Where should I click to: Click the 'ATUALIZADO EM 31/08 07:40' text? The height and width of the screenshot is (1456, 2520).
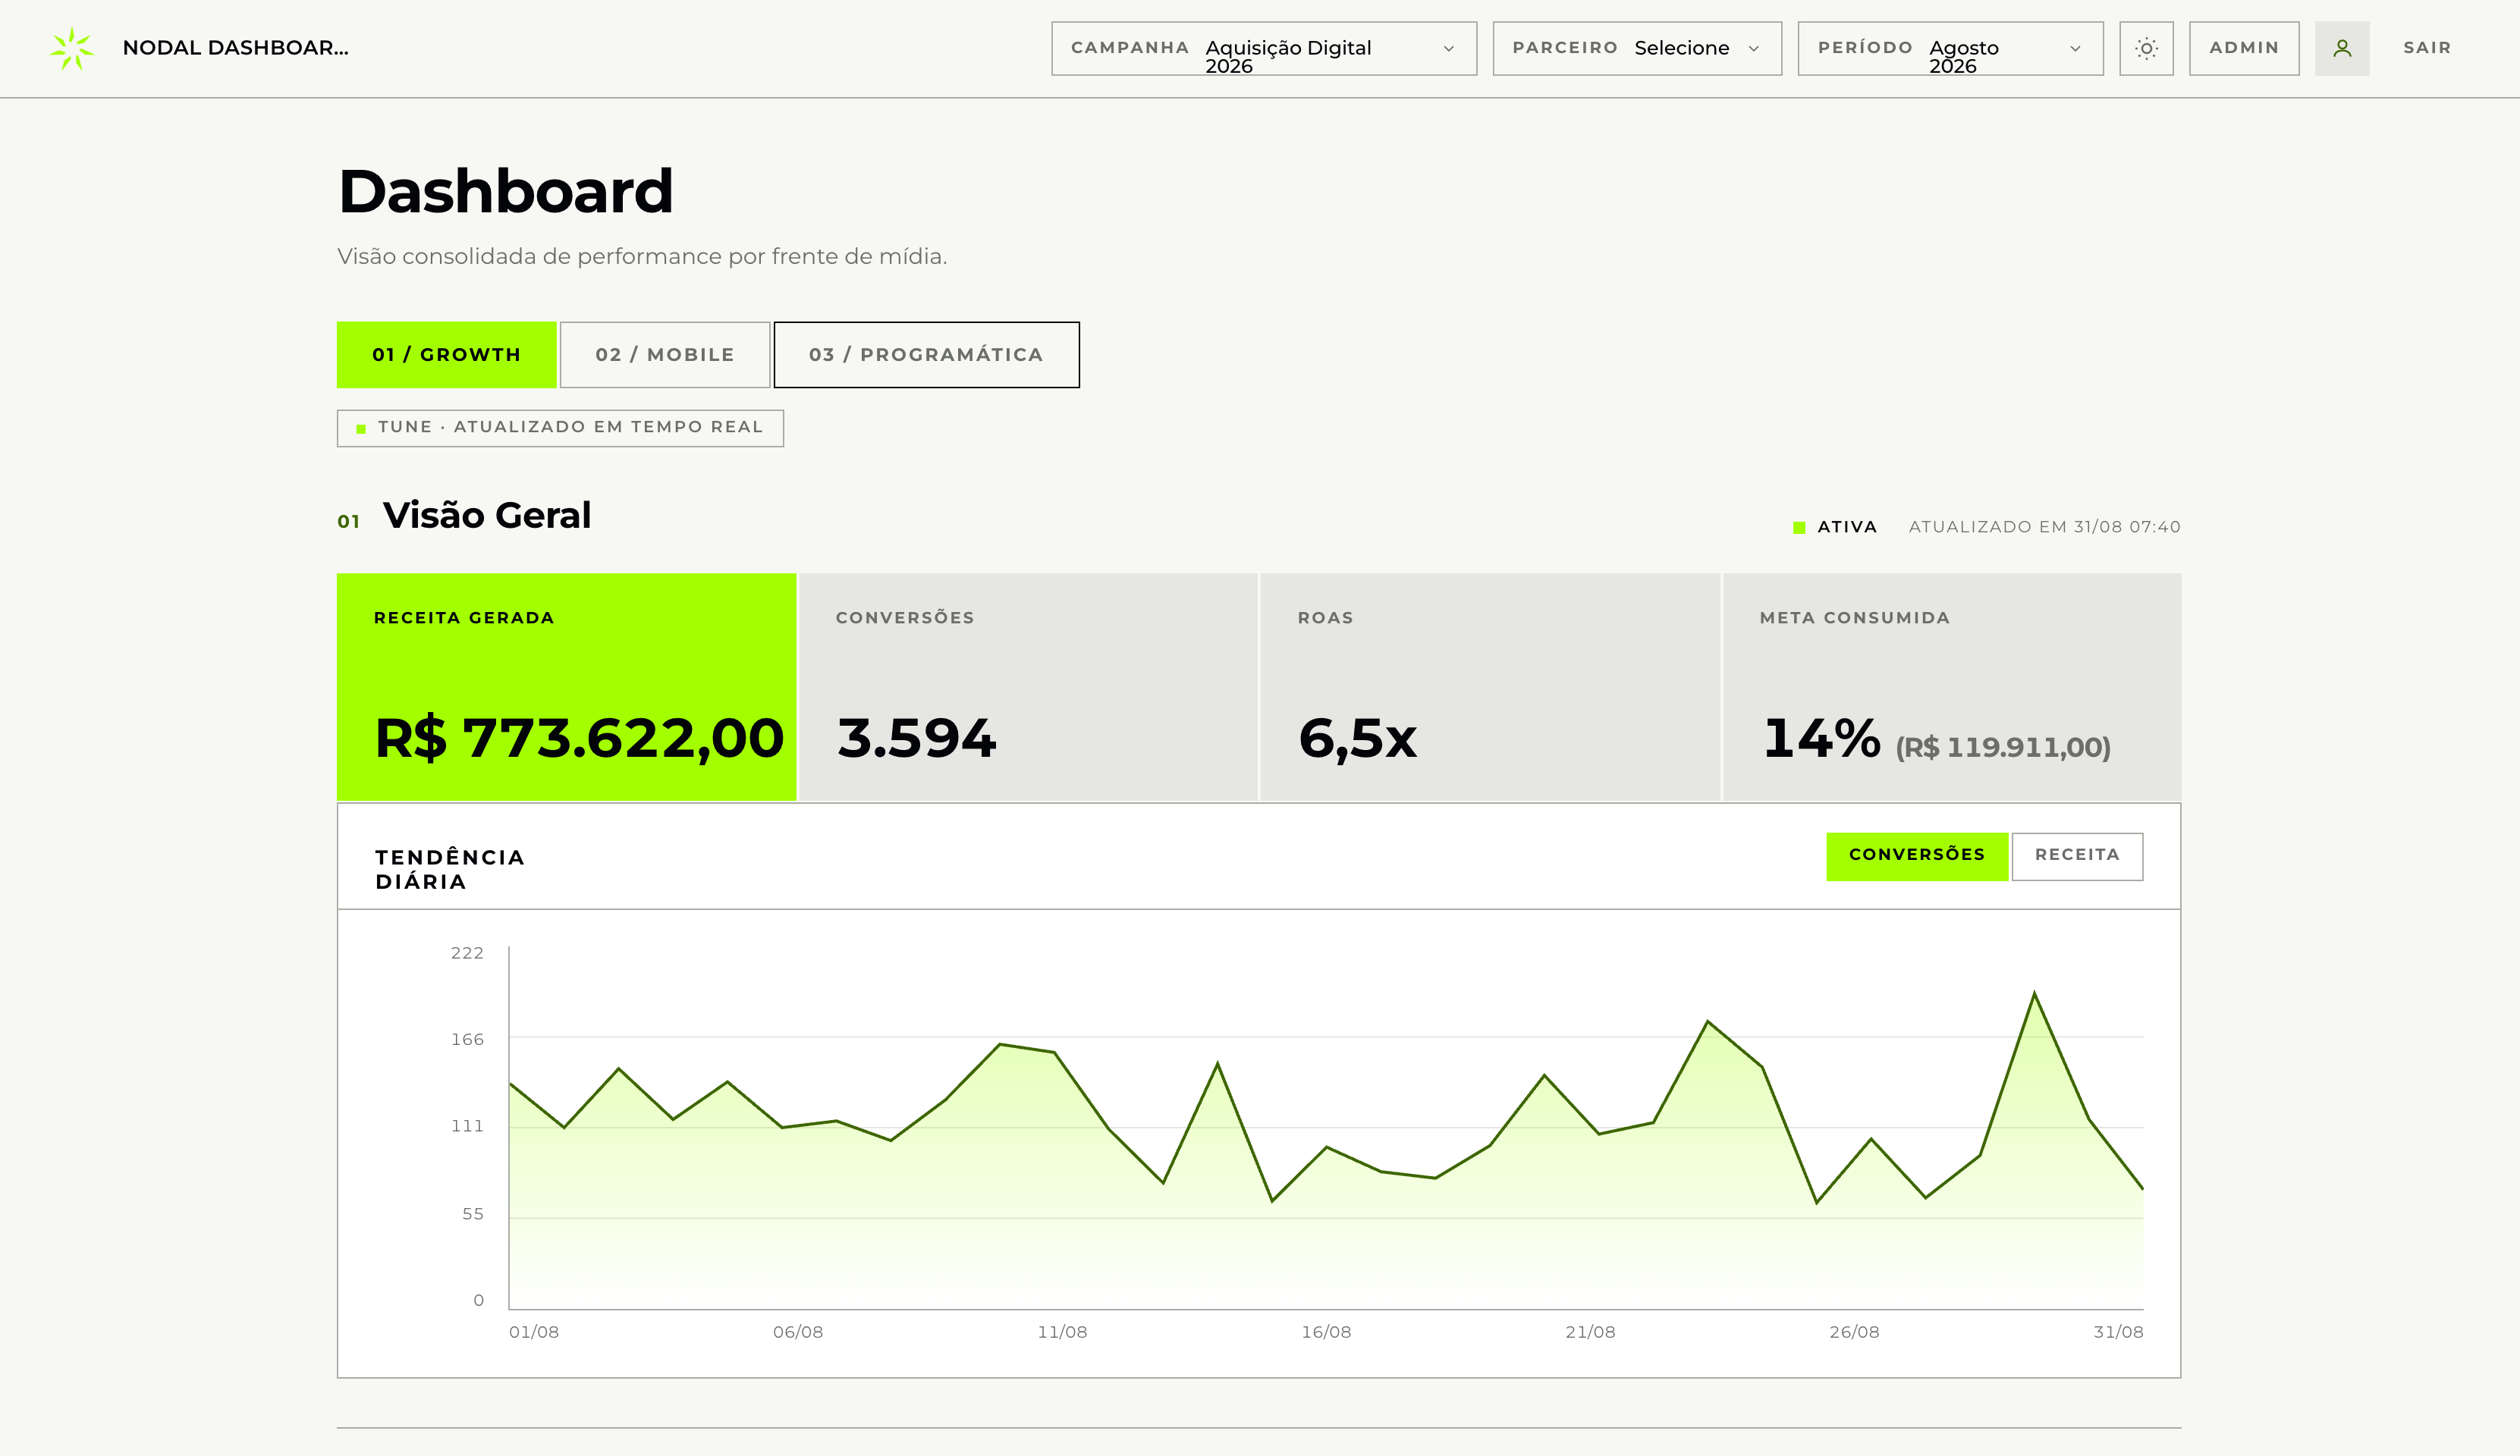click(x=2044, y=527)
